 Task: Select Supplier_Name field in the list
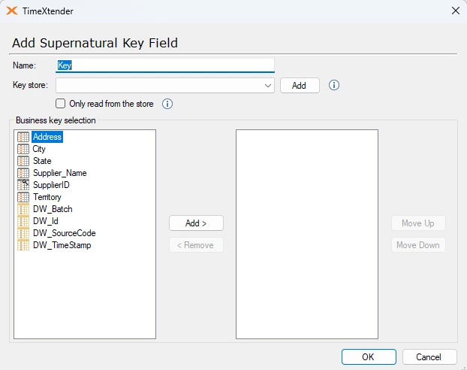click(x=59, y=173)
